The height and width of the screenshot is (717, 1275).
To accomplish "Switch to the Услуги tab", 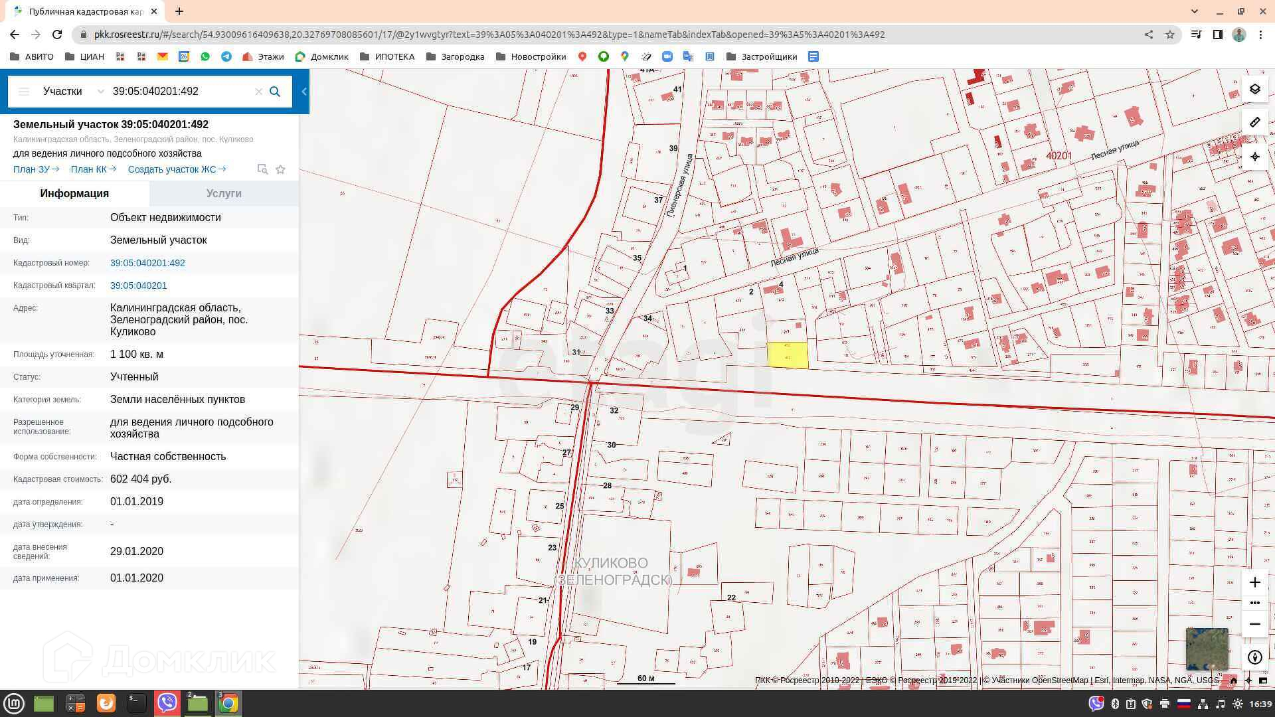I will pyautogui.click(x=224, y=194).
